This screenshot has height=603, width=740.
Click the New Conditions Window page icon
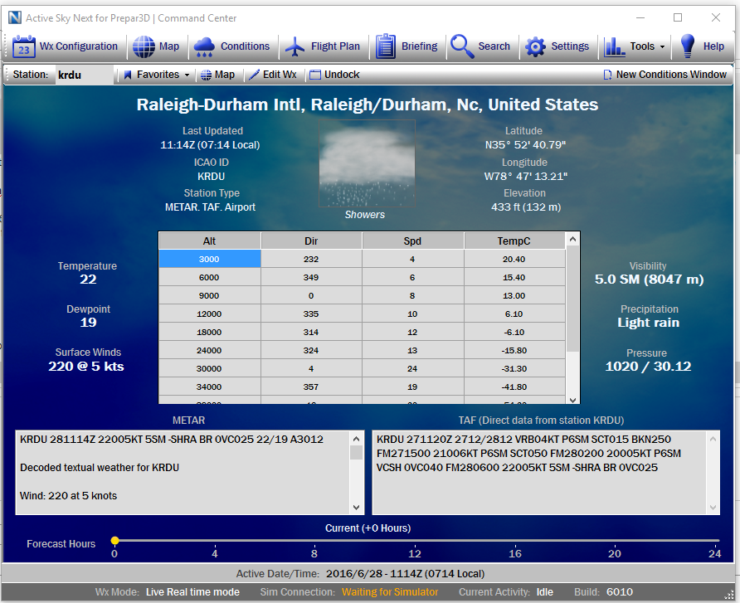click(608, 75)
